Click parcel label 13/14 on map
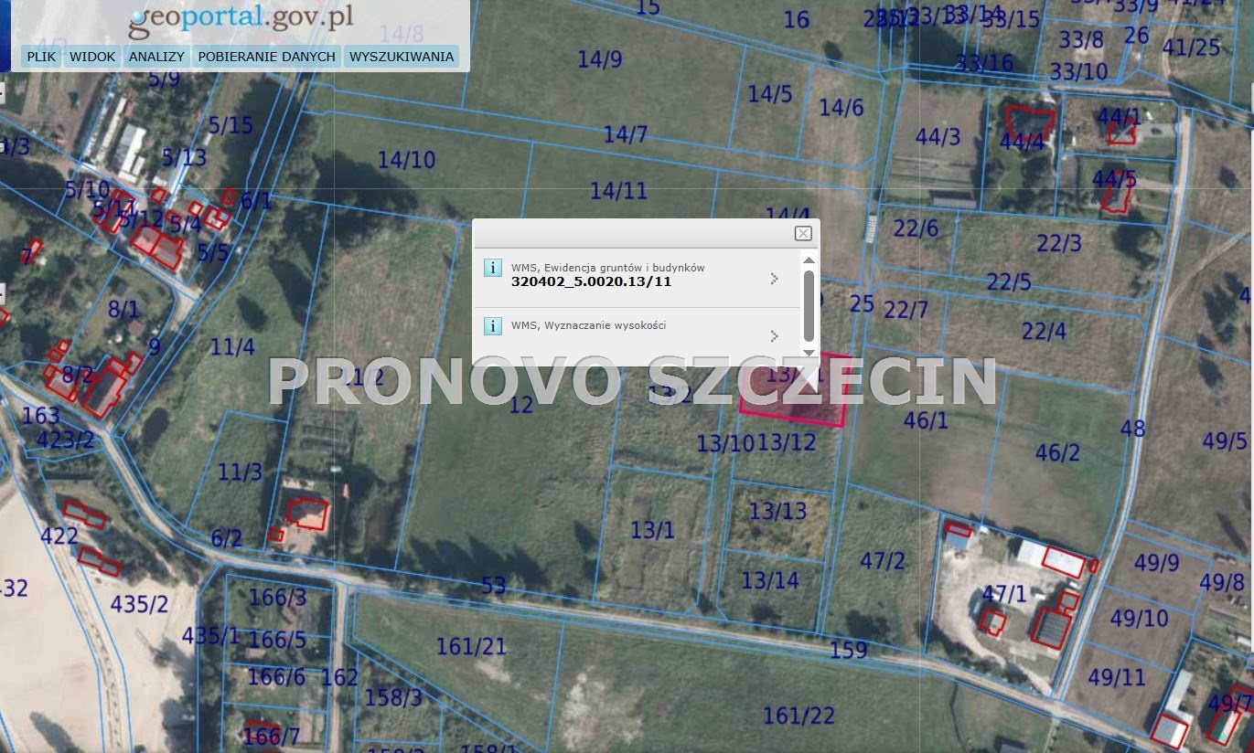The height and width of the screenshot is (753, 1254). point(770,580)
